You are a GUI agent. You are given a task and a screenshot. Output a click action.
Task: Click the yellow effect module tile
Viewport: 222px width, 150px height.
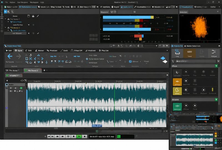[x=177, y=91]
